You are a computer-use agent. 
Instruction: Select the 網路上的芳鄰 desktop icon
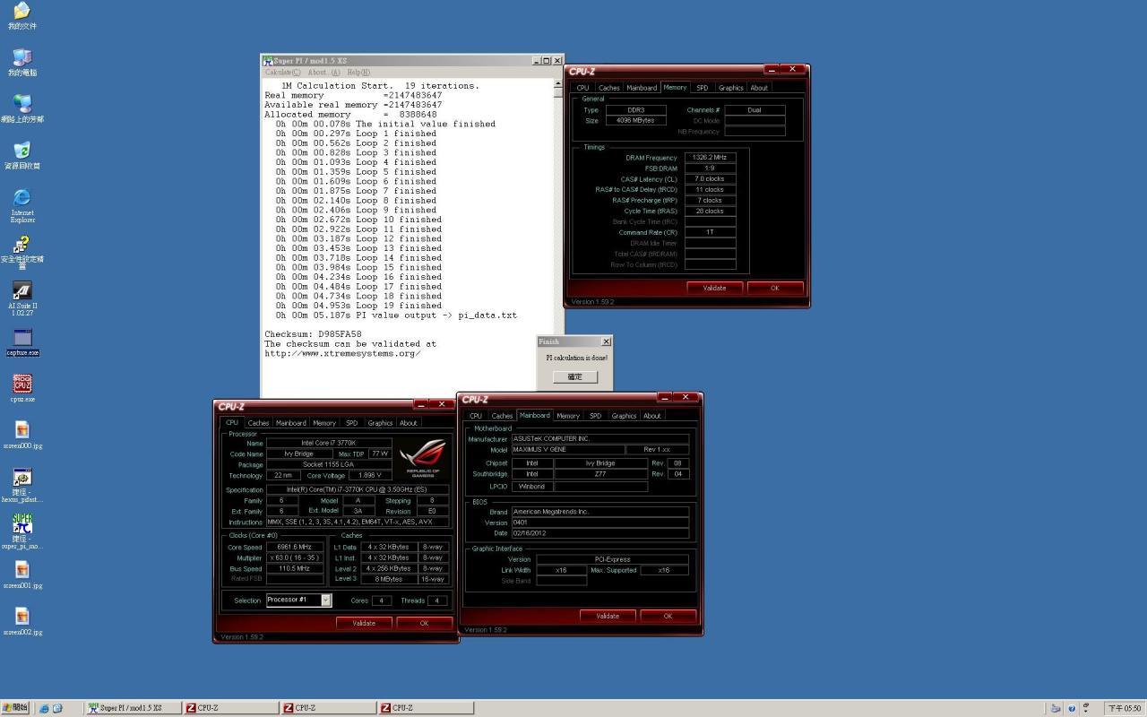(x=22, y=109)
